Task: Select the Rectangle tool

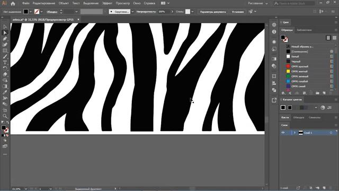Action: (5, 51)
